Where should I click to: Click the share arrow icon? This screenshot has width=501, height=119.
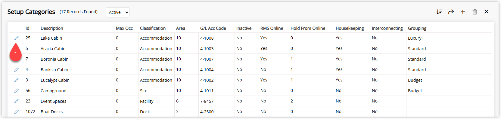coord(451,12)
